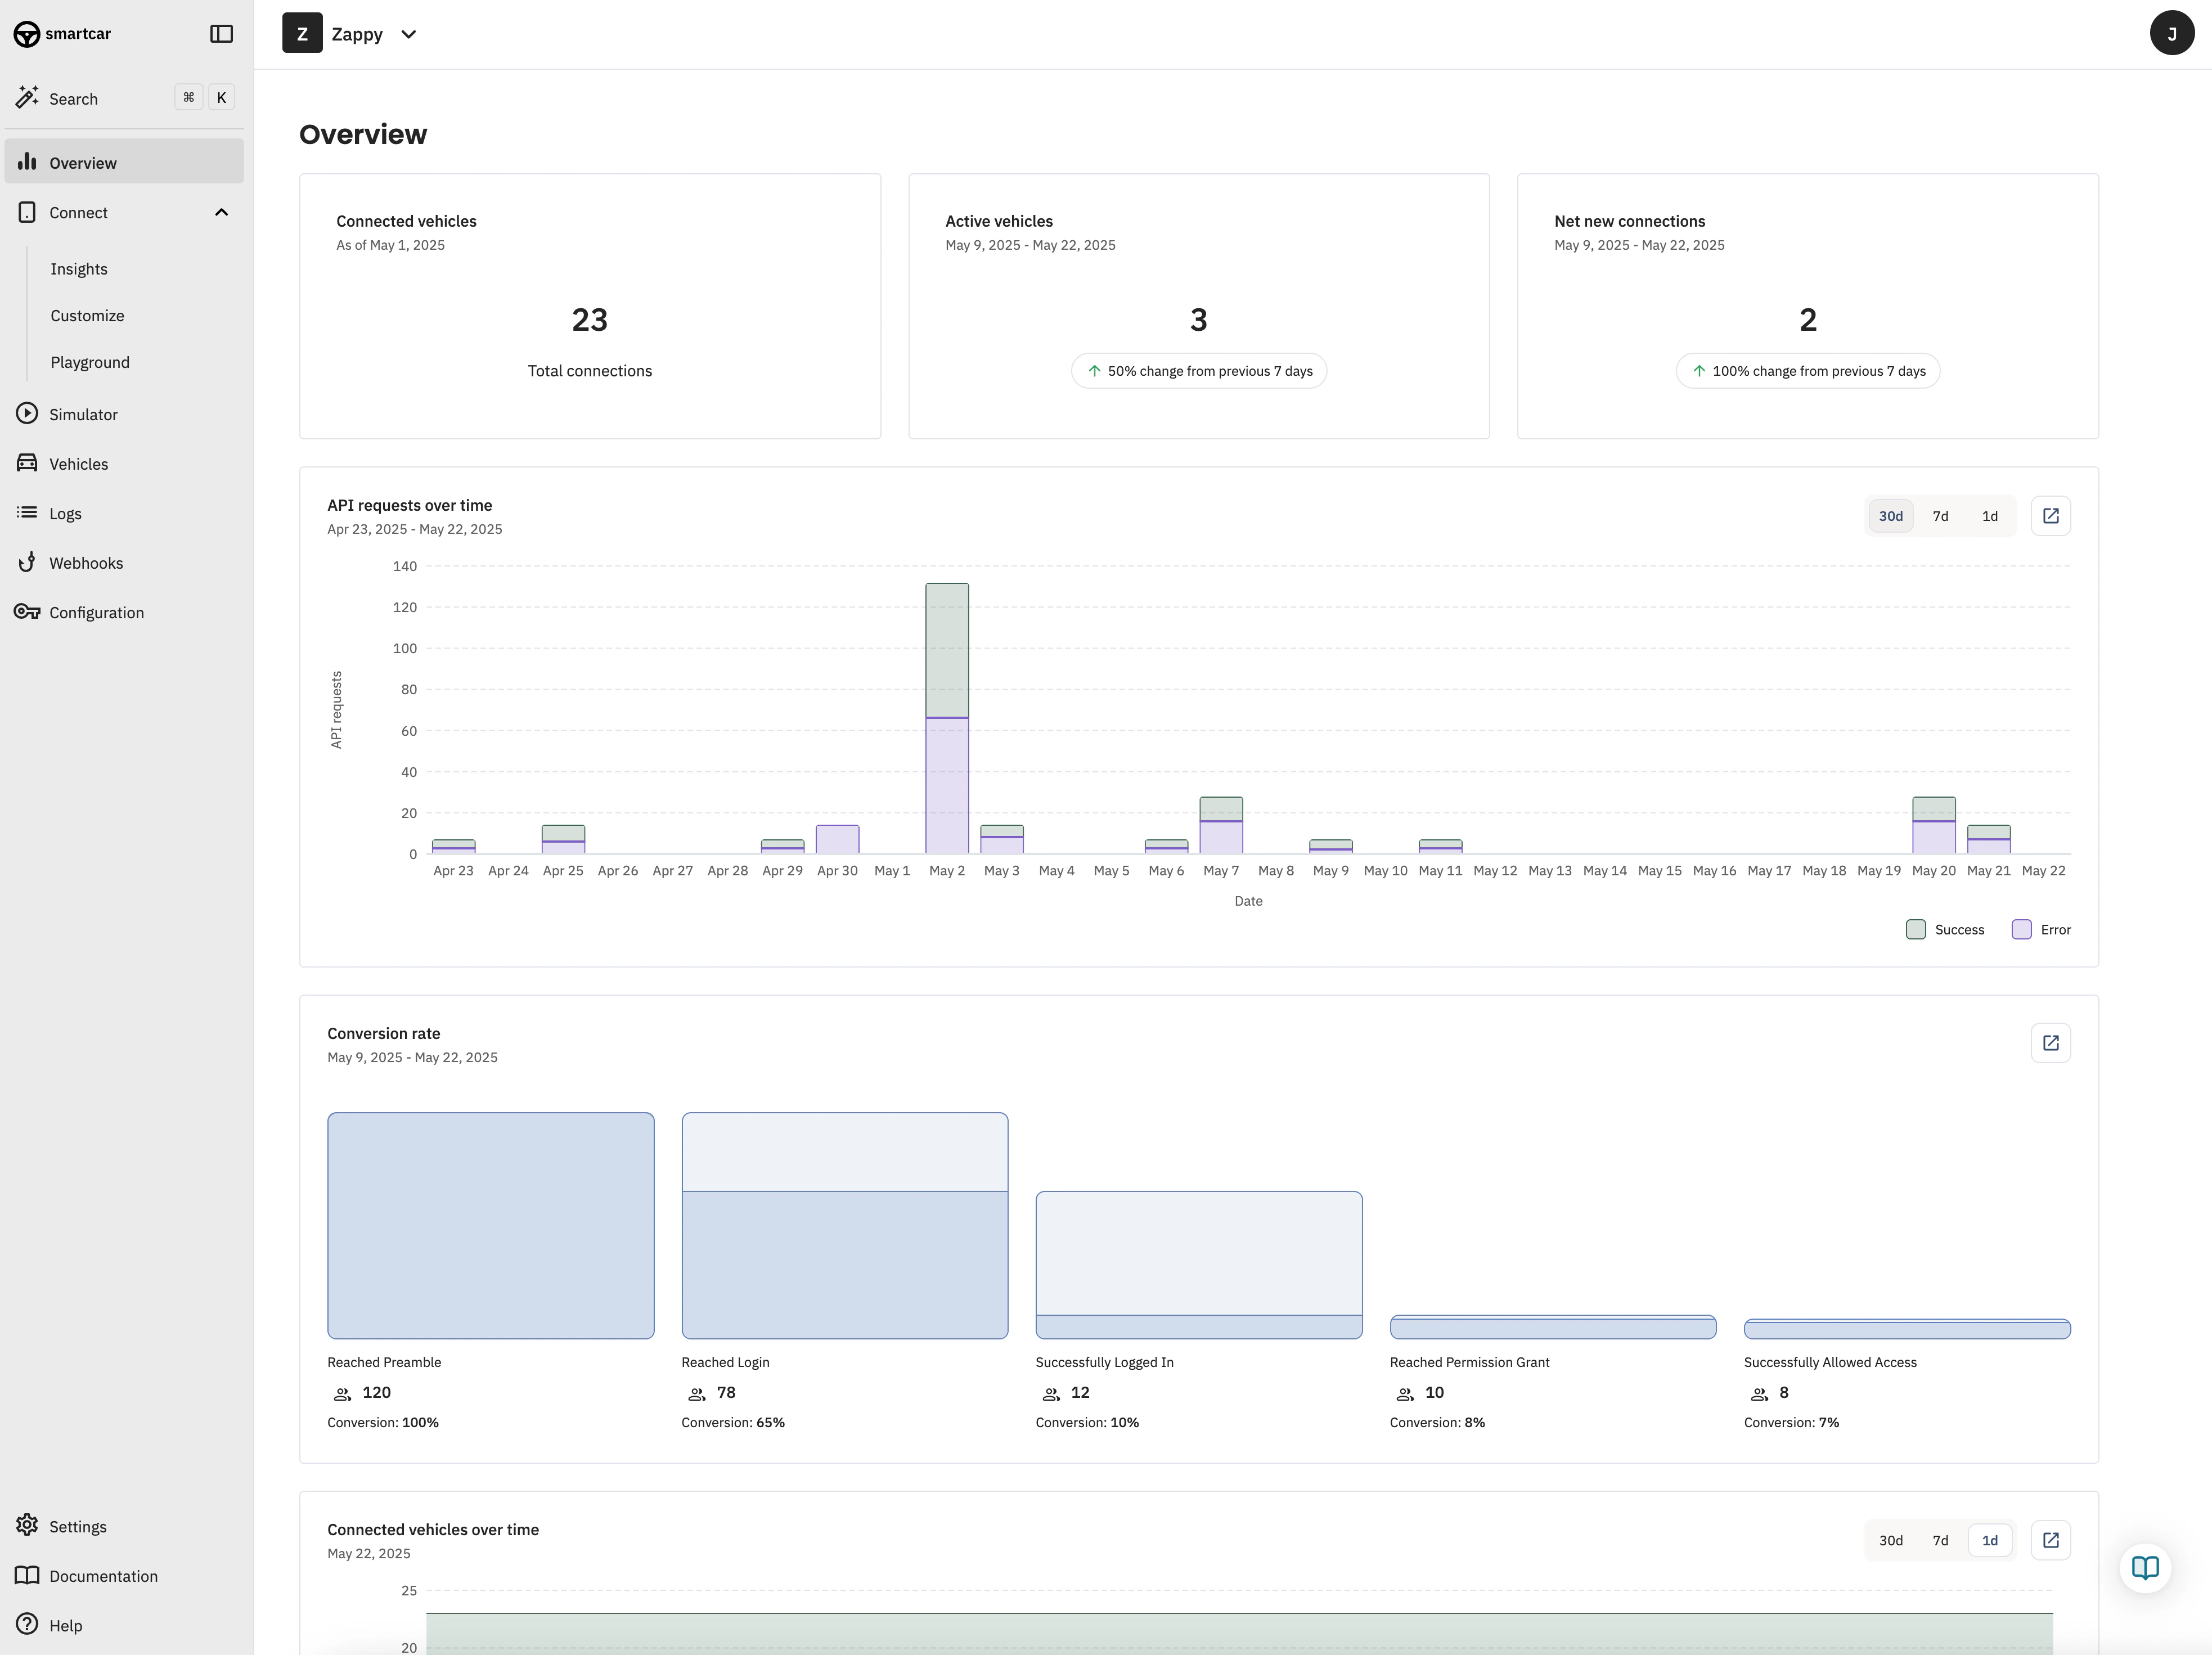Expand API requests chart in new view

[x=2050, y=516]
